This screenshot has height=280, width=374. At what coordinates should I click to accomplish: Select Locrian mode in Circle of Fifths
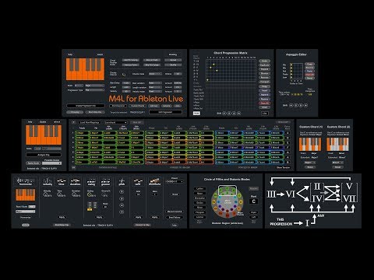[x=199, y=217]
